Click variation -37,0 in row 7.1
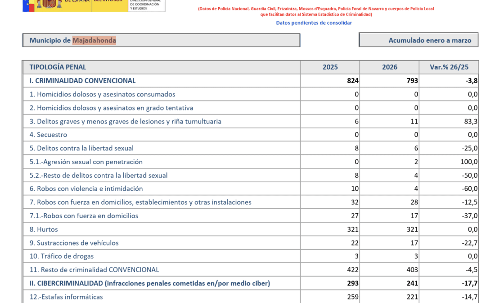Viewport: 486px width, 303px height. pyautogui.click(x=470, y=216)
